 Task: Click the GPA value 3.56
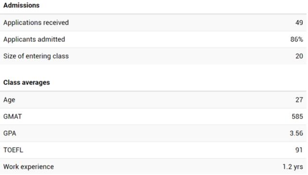(296, 133)
